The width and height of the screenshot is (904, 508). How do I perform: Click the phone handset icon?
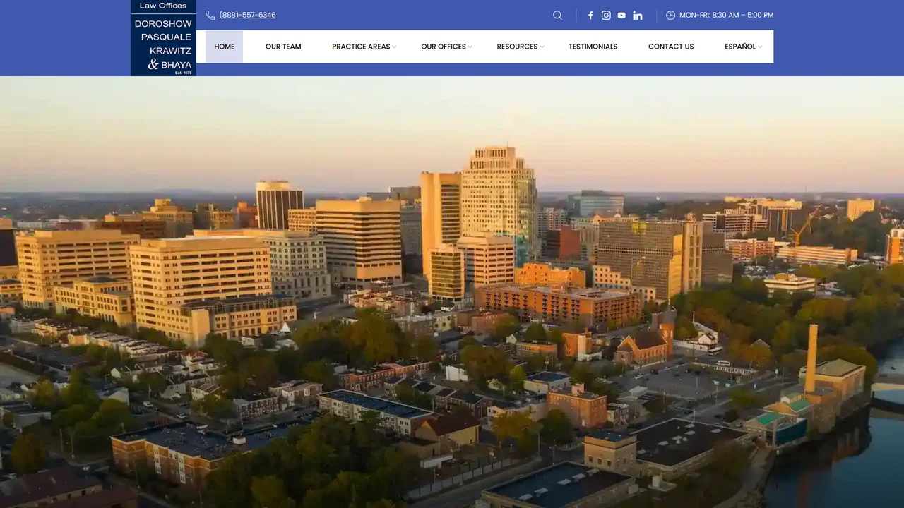[x=210, y=15]
